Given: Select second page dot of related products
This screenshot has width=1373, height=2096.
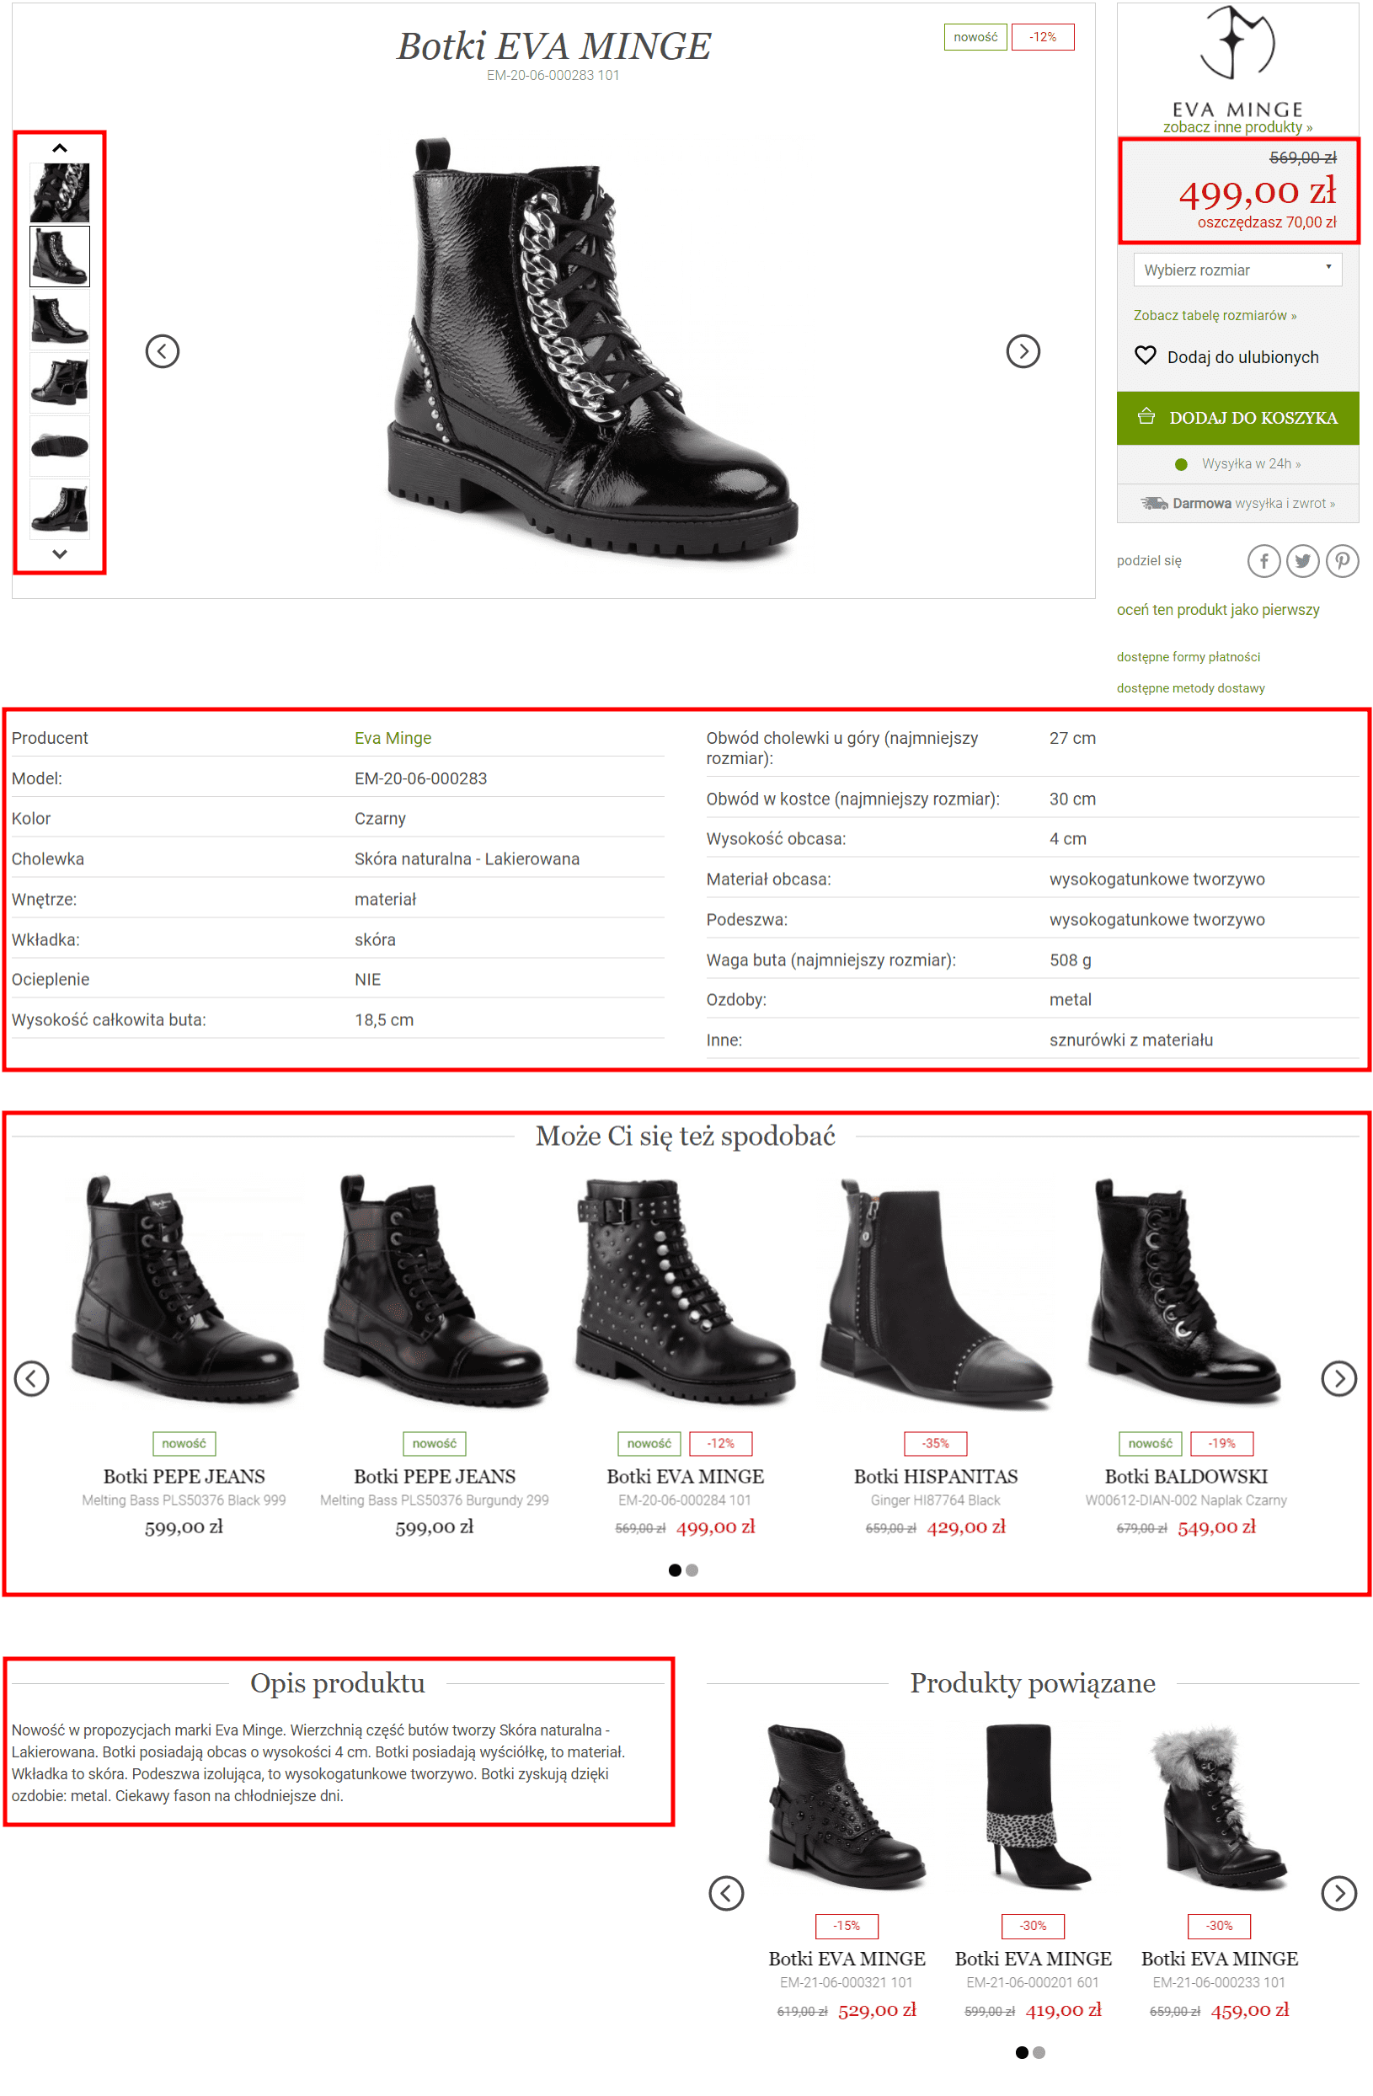Looking at the screenshot, I should click(1039, 2053).
